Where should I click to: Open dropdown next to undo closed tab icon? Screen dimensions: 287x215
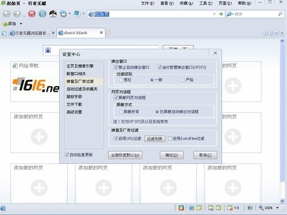69,14
